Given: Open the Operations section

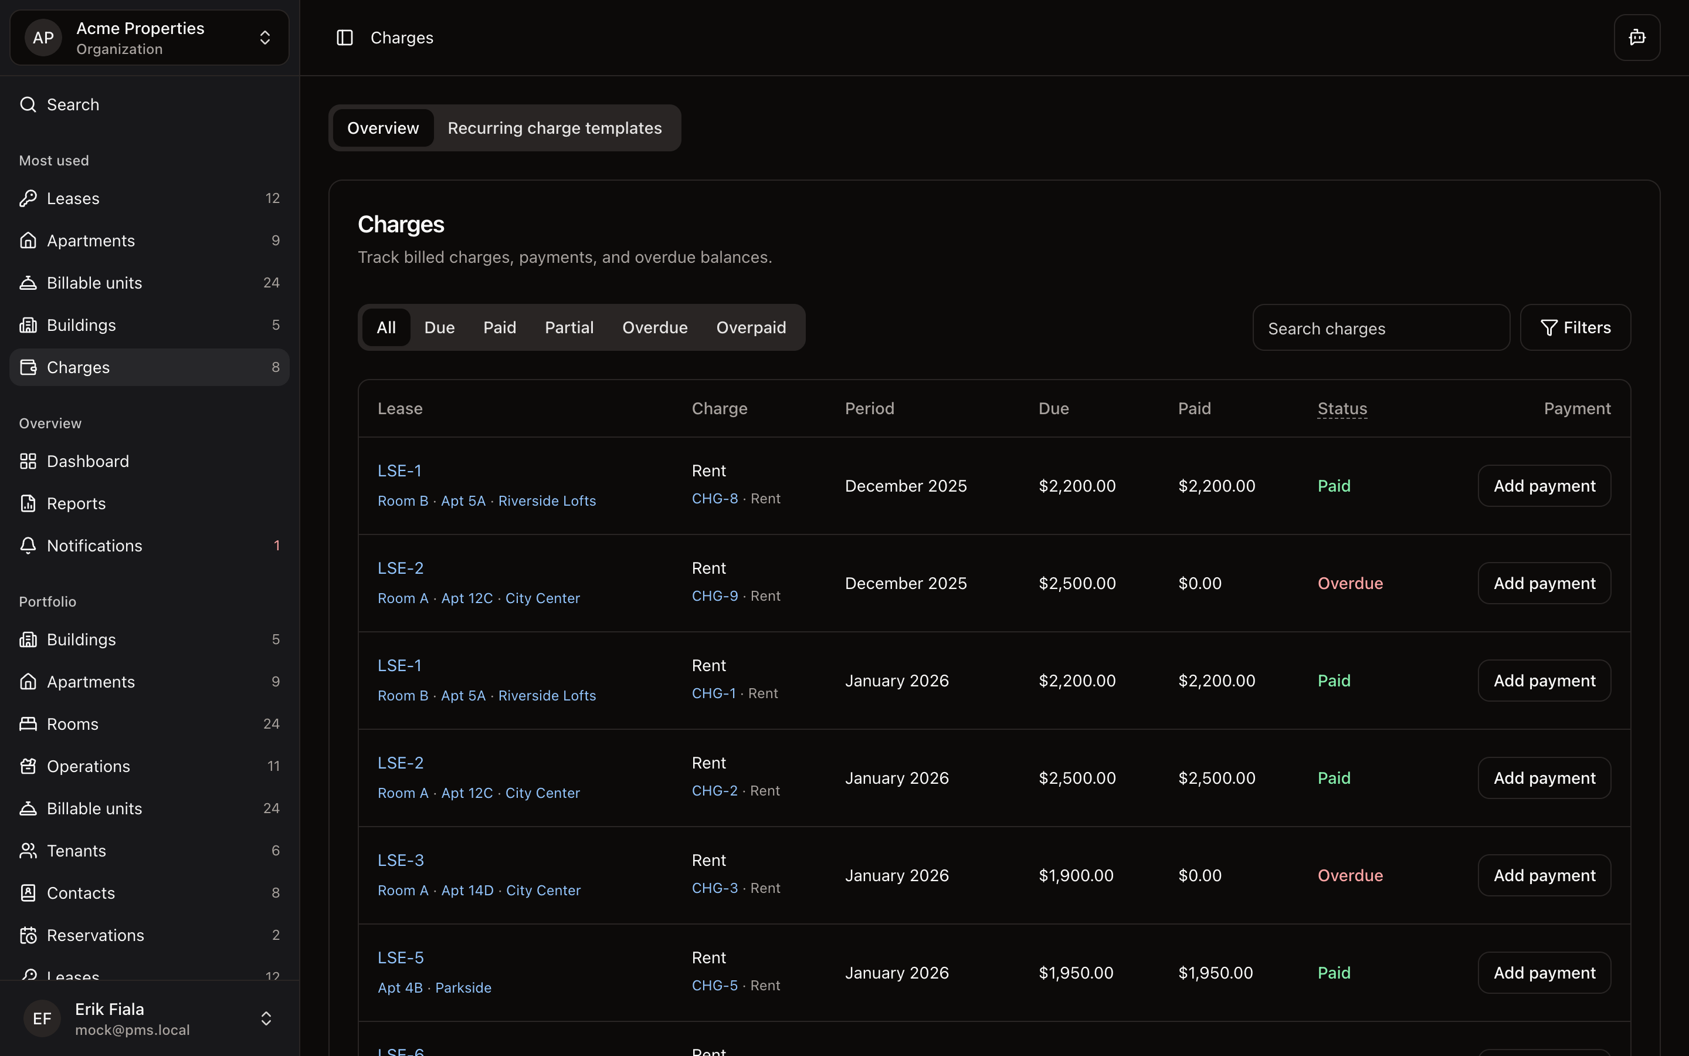Looking at the screenshot, I should click(x=88, y=766).
